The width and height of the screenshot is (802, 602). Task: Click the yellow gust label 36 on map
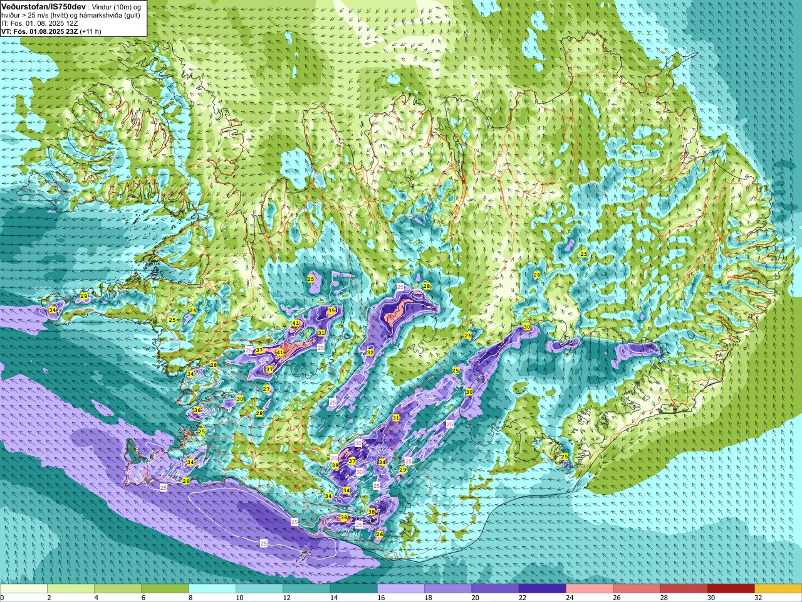[197, 410]
